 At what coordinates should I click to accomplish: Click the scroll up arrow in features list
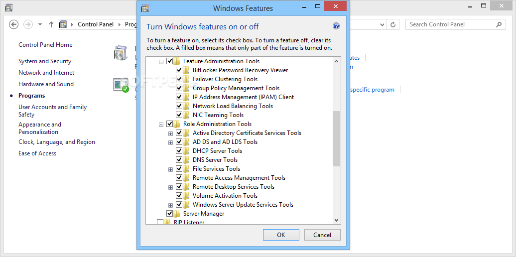(336, 61)
